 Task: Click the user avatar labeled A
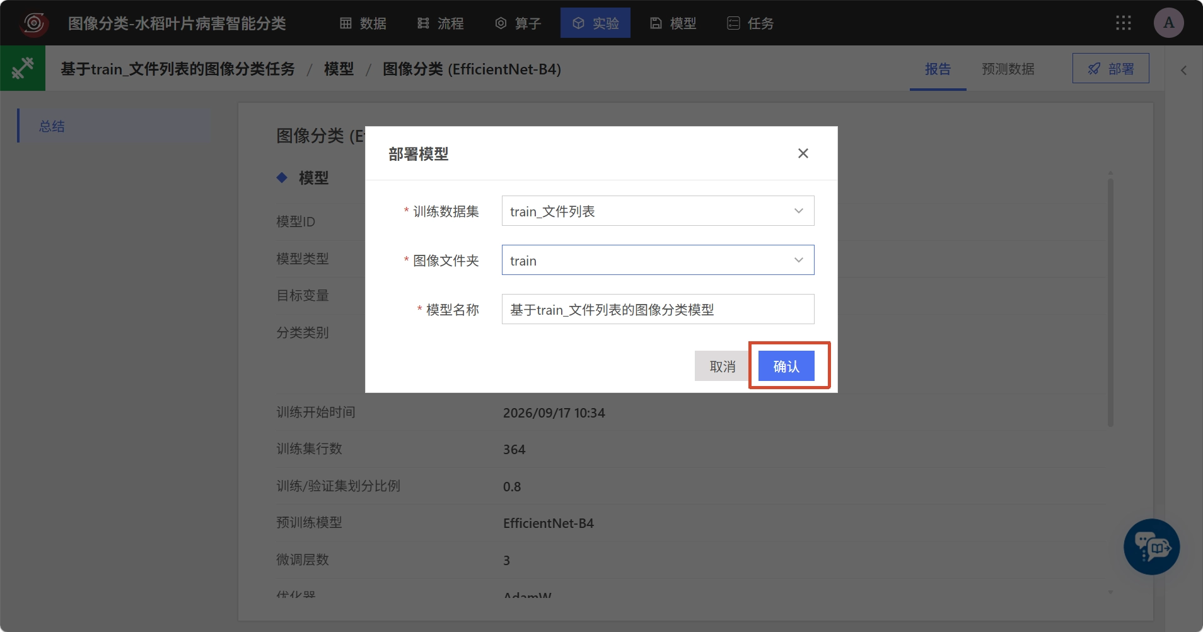pyautogui.click(x=1169, y=23)
